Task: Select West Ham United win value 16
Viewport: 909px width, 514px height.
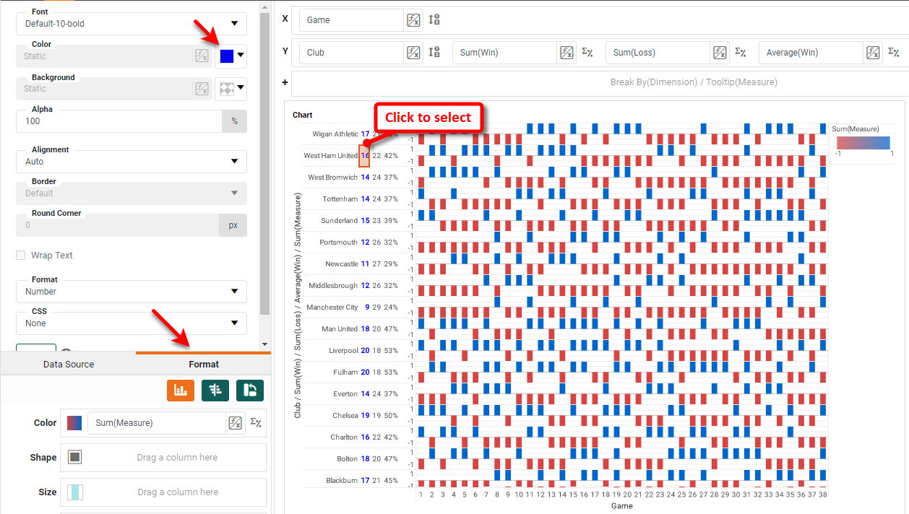Action: coord(365,155)
